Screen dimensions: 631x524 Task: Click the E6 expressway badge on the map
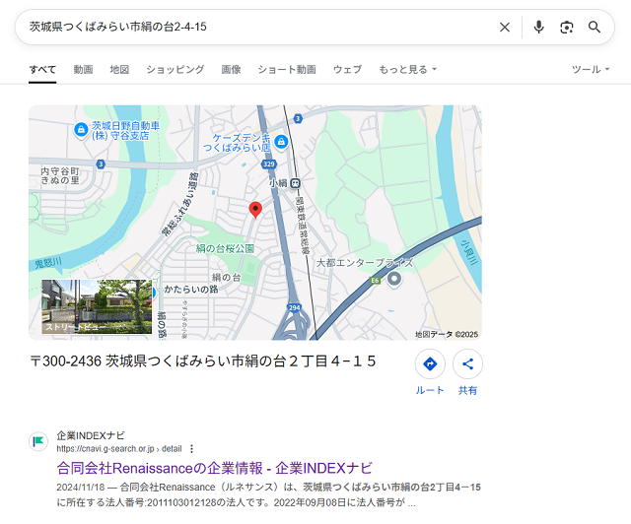coord(375,281)
